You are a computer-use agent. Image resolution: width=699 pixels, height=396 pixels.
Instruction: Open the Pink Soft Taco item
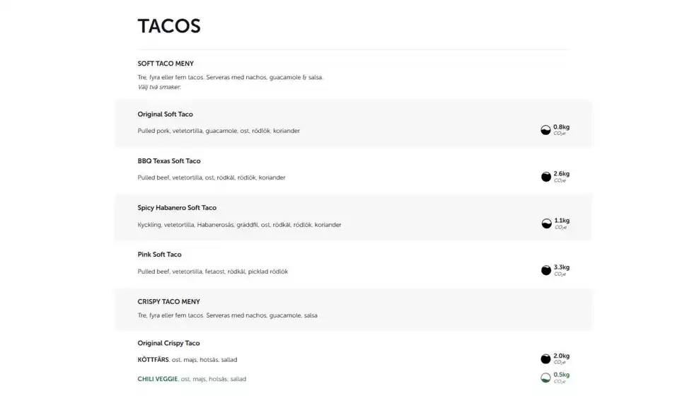point(159,255)
